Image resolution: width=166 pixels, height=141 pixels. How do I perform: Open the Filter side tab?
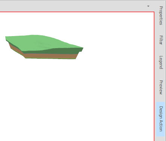(x=161, y=40)
